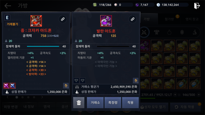
Task: Select the potion consumables filter icon
Action: point(194,32)
